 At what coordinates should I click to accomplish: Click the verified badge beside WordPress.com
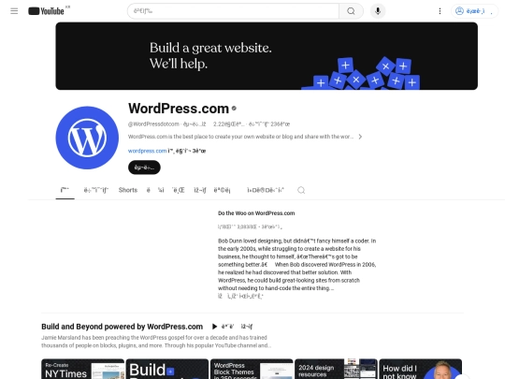[234, 109]
